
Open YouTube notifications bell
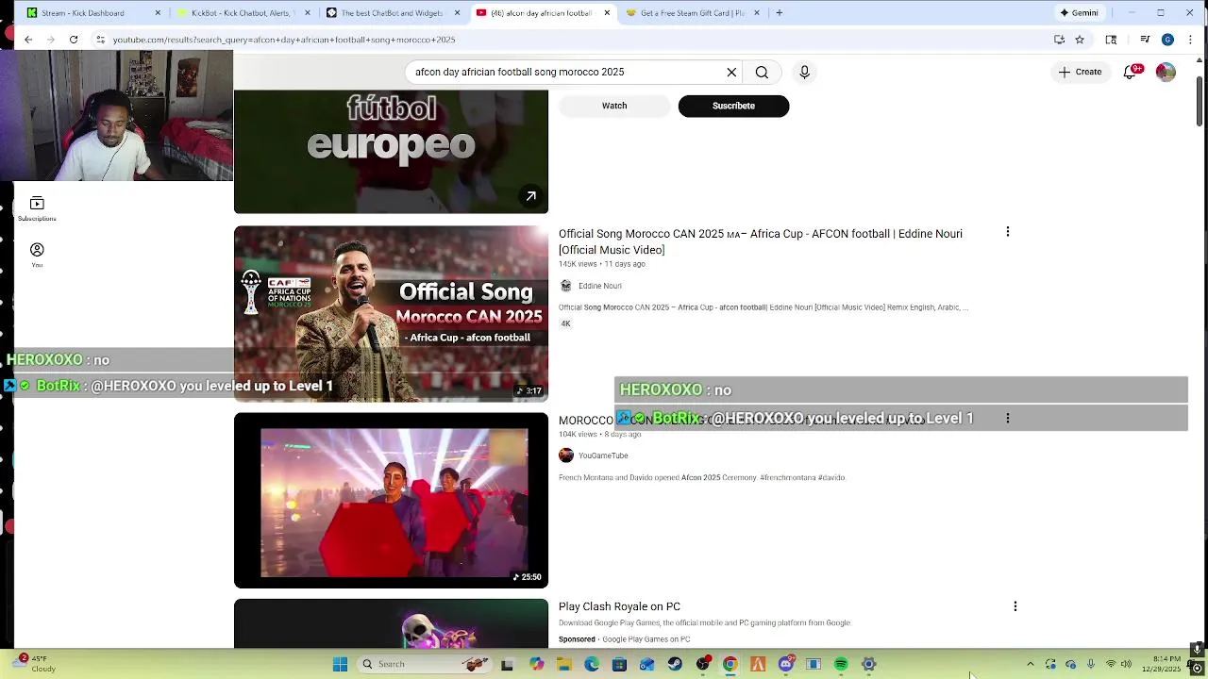coord(1130,73)
